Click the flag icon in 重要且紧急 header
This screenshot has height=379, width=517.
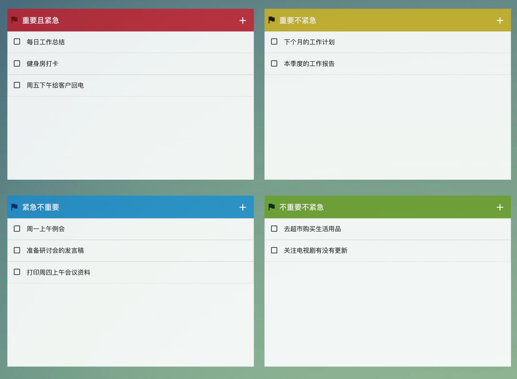15,20
